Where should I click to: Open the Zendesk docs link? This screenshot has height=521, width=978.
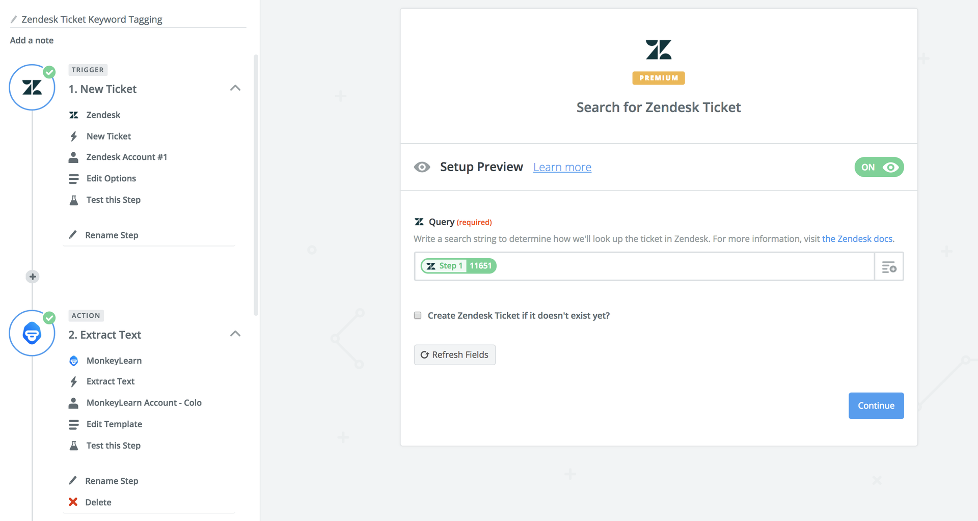[x=857, y=239]
